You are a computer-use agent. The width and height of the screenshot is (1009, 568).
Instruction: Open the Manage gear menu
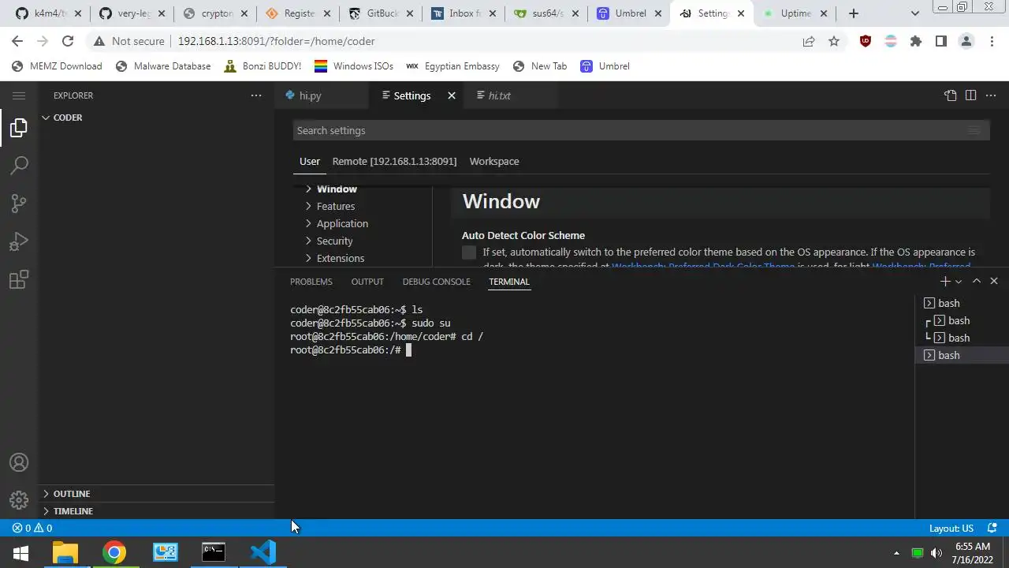[x=19, y=500]
